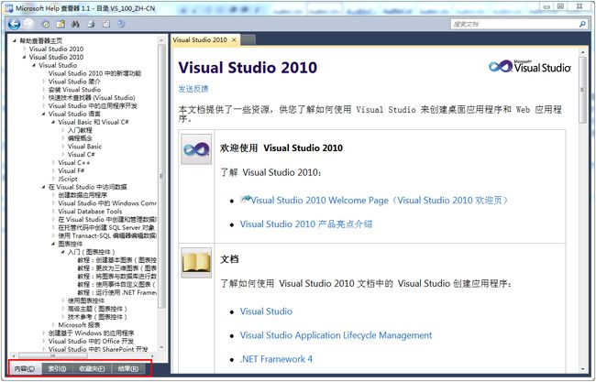This screenshot has height=382, width=596.
Task: Click the page preview toolbar icon
Action: 106,25
